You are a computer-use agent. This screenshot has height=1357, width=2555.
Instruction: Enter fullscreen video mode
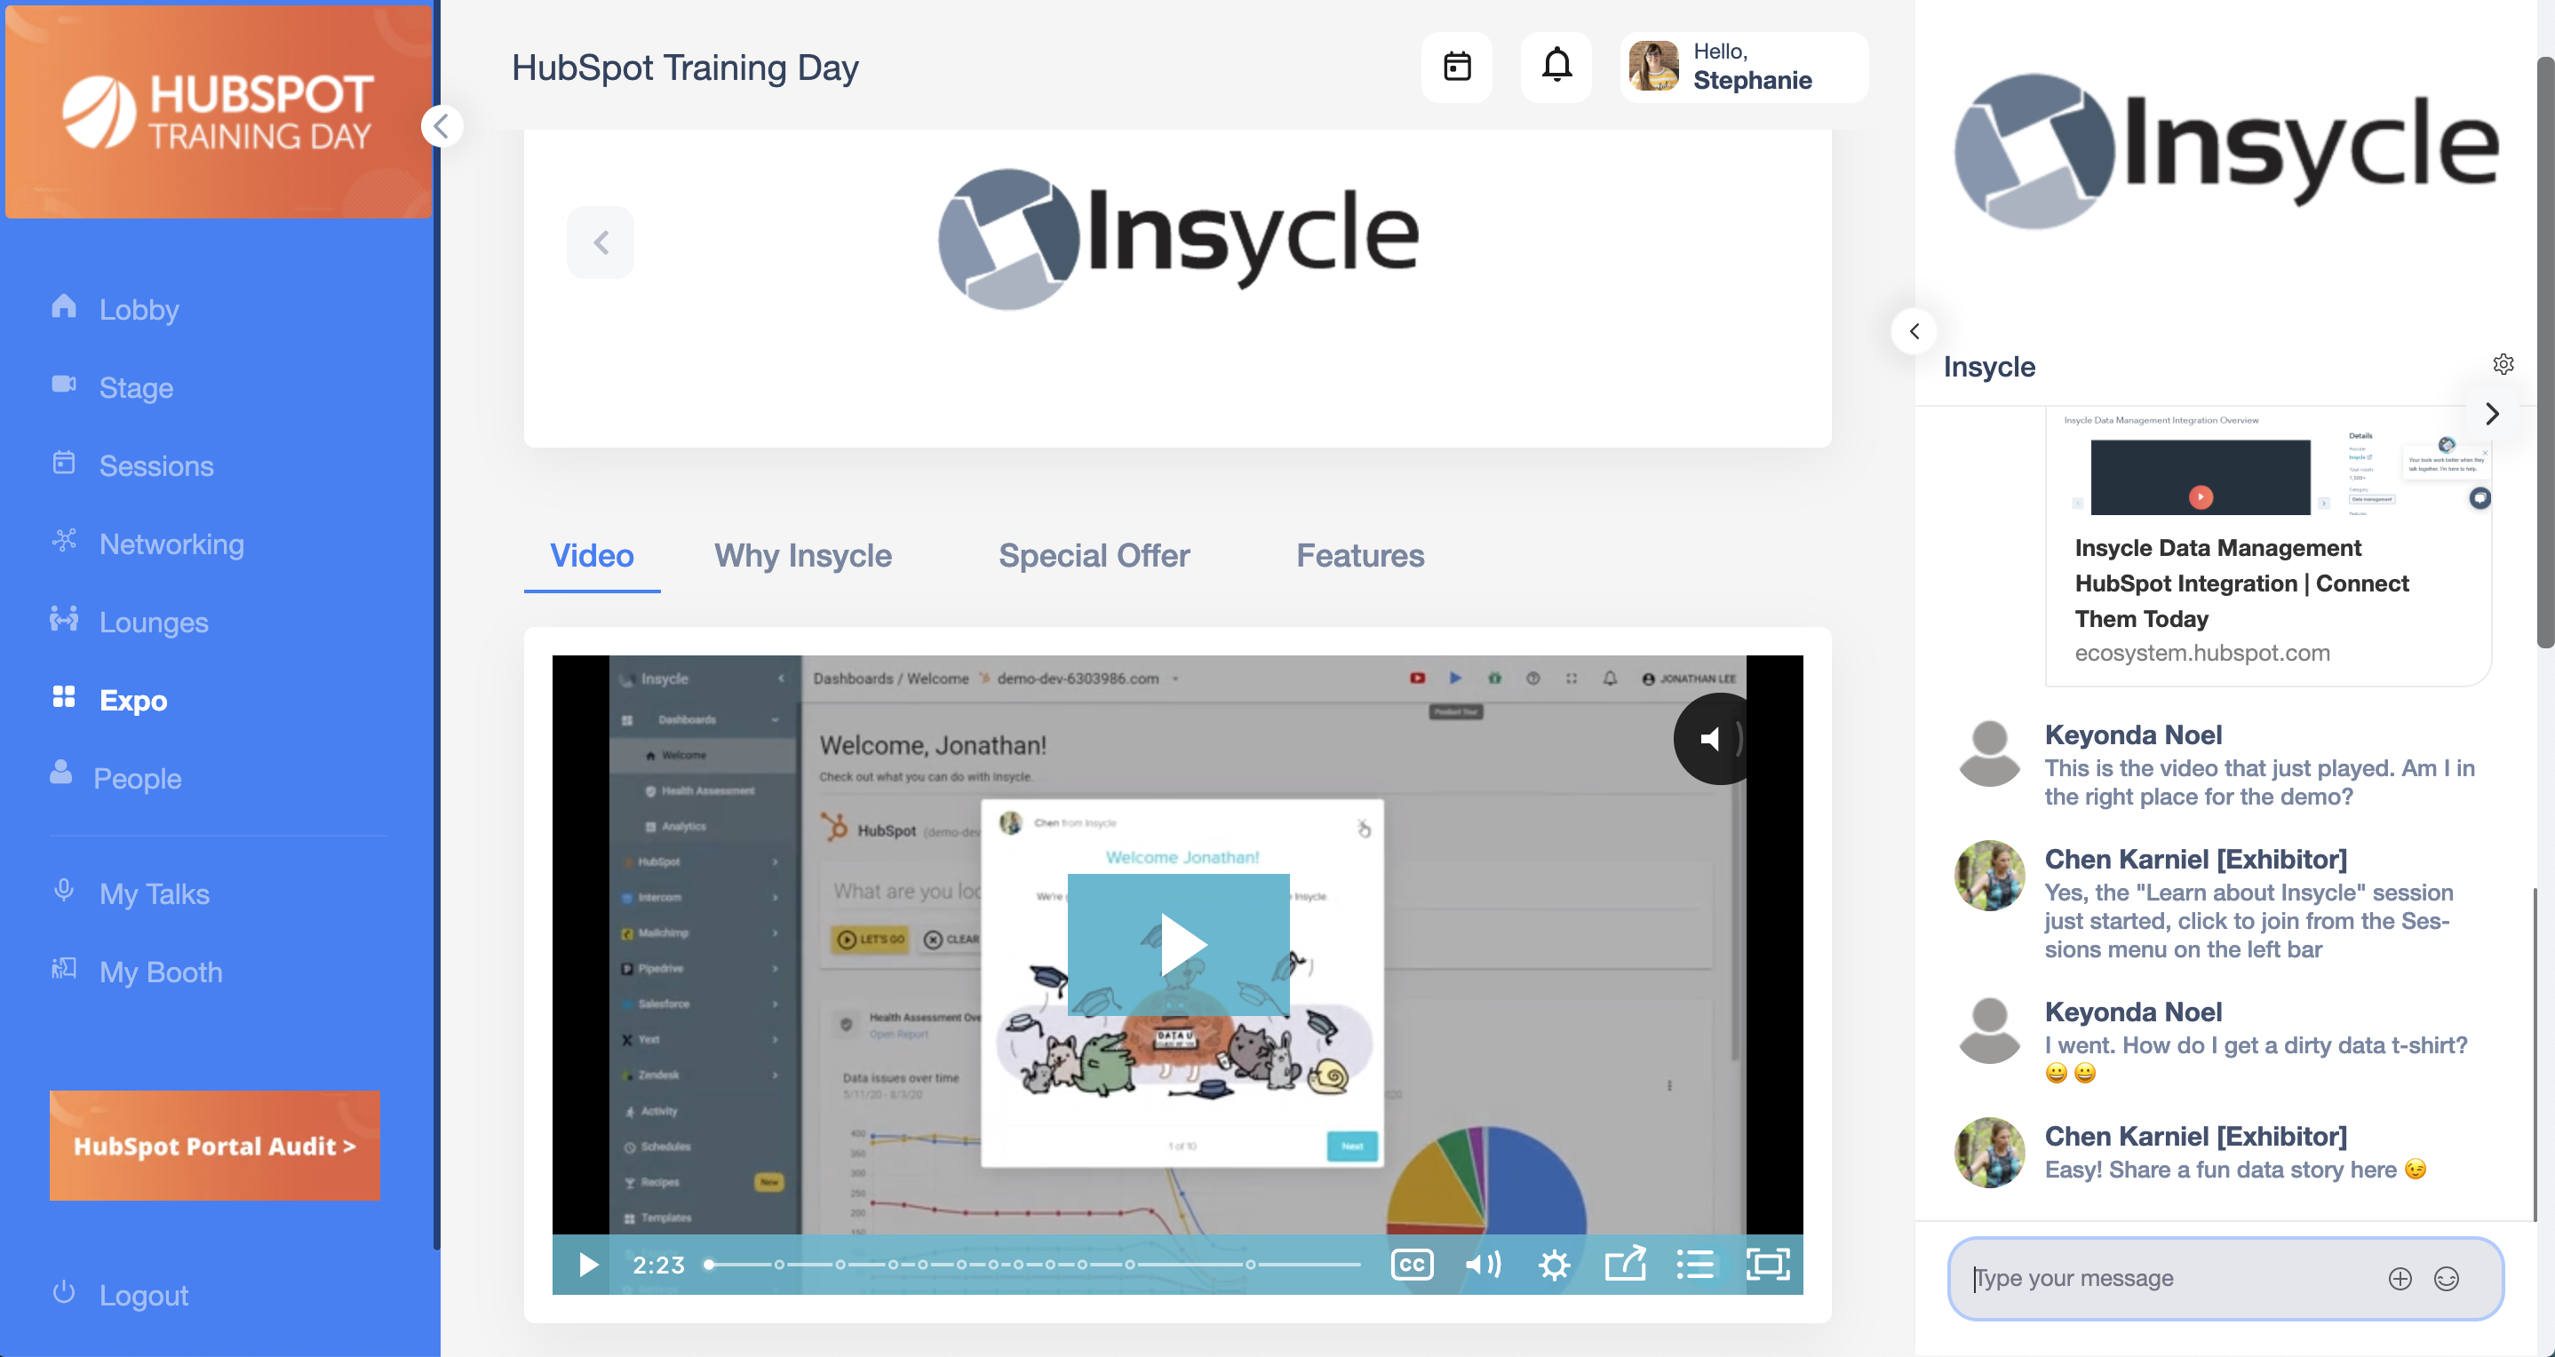pyautogui.click(x=1768, y=1264)
